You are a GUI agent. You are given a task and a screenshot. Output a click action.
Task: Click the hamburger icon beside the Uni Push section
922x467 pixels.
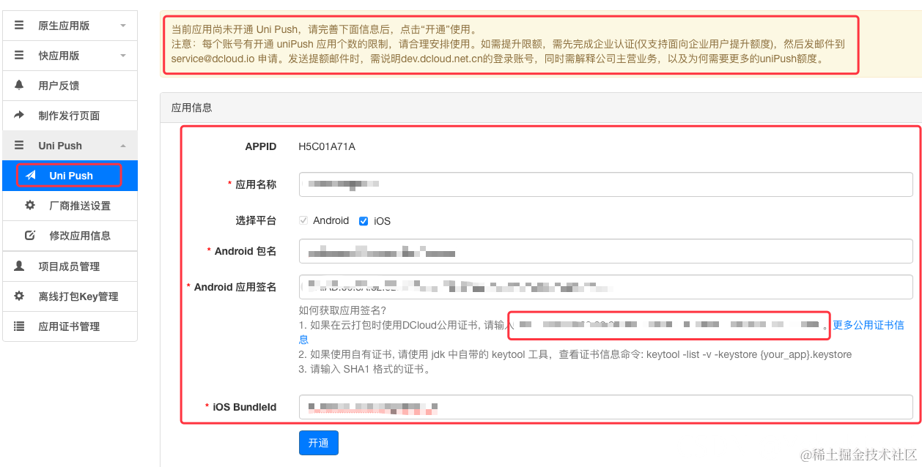pos(20,146)
